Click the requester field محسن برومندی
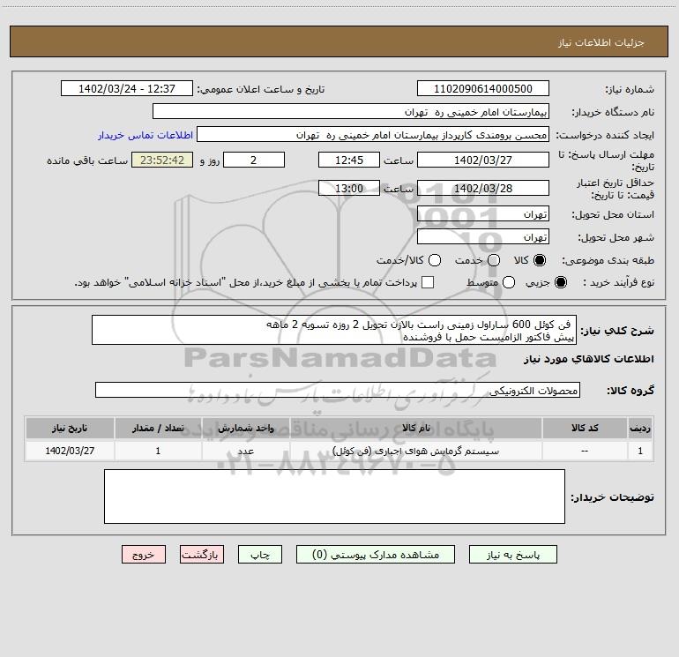Screen dimensions: 679x657 point(373,134)
